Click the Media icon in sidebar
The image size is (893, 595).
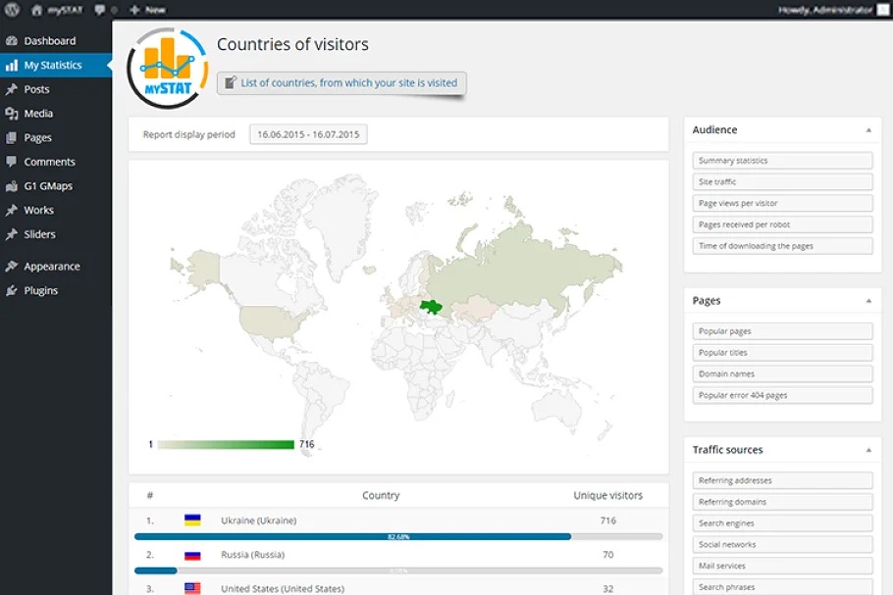coord(12,114)
